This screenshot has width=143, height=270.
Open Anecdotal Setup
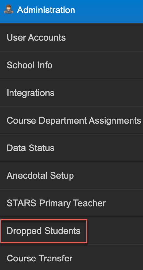[40, 176]
